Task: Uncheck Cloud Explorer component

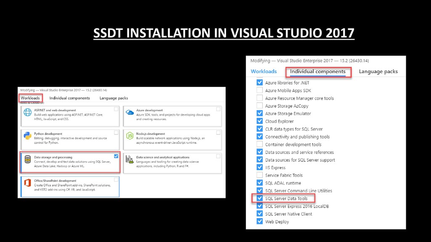Action: coord(259,121)
